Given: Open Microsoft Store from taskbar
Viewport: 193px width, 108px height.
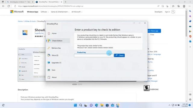Looking at the screenshot, I should click(x=107, y=105).
